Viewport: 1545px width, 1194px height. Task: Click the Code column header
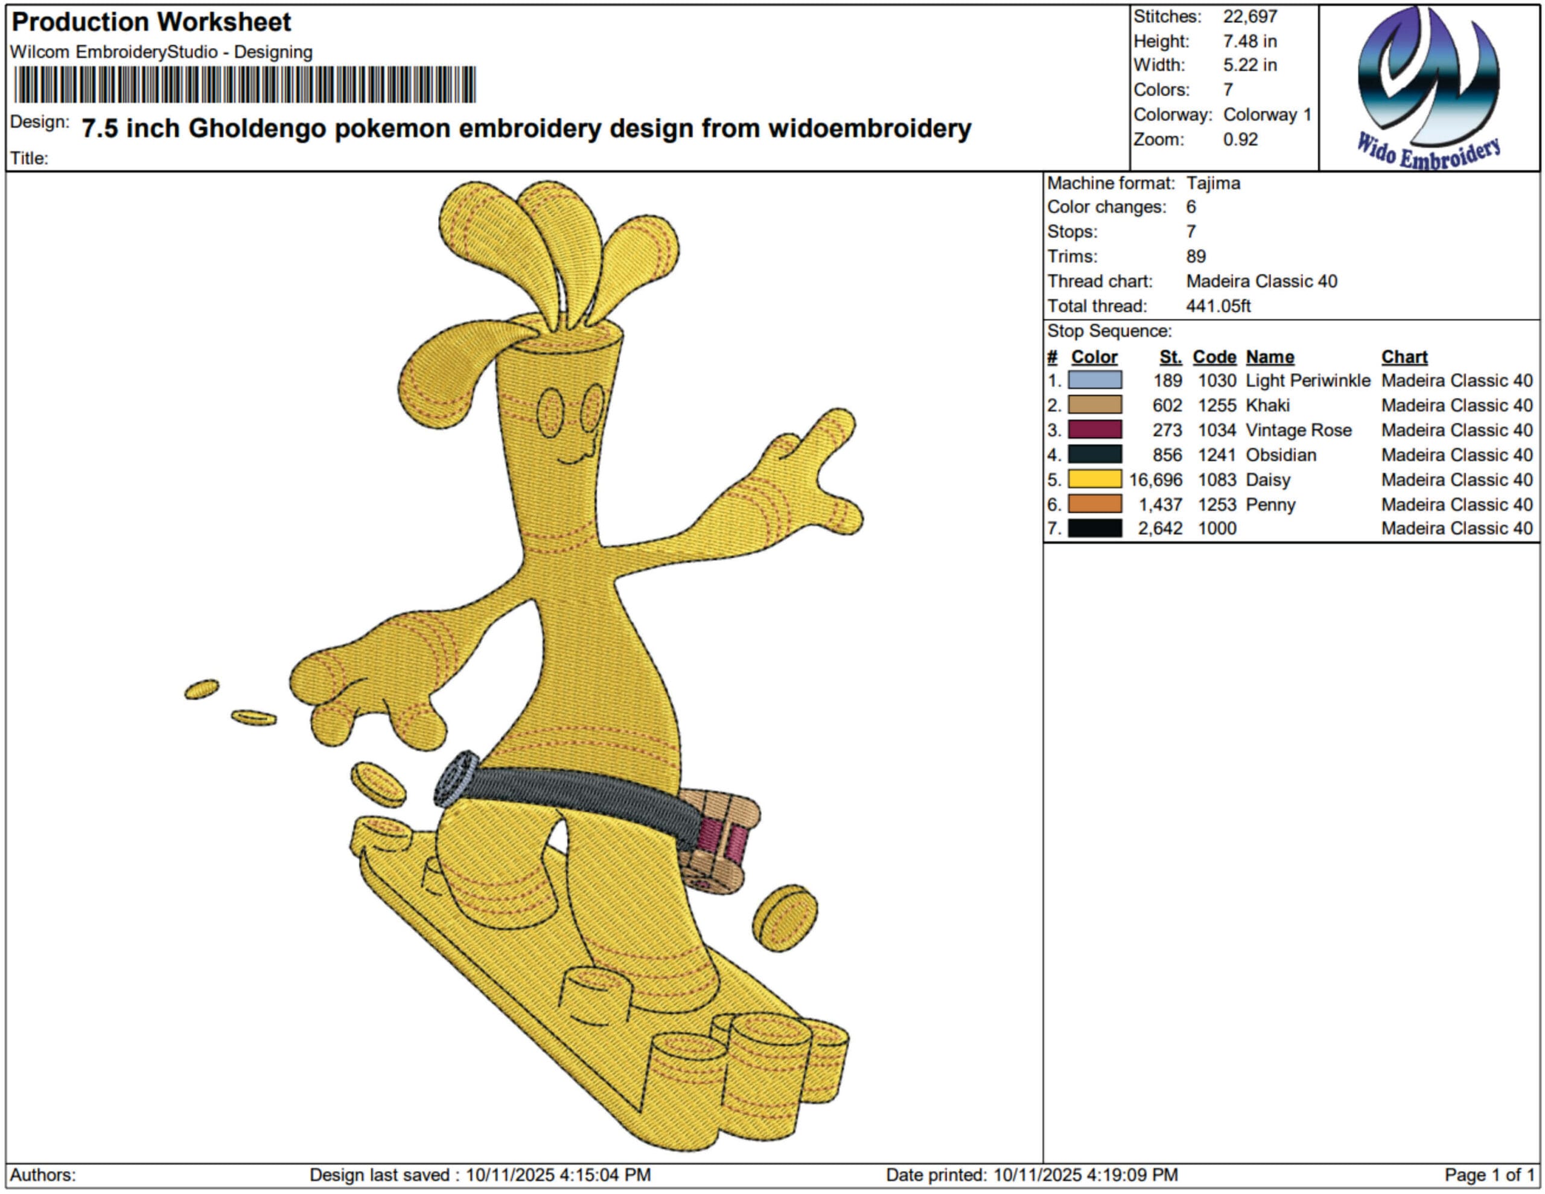click(1214, 357)
